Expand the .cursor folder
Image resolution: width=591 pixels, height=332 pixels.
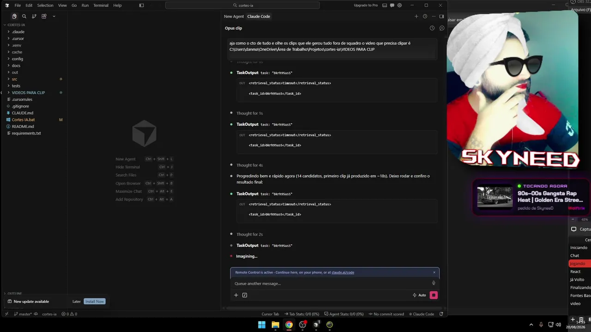pos(18,39)
